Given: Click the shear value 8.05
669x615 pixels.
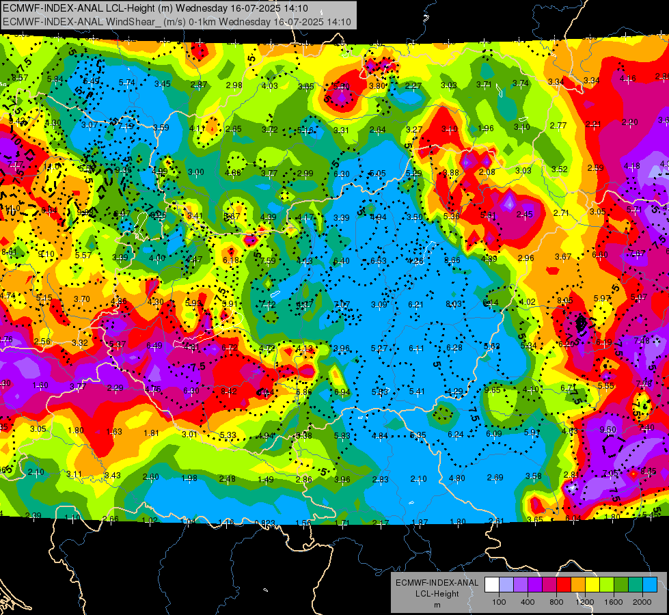Looking at the screenshot, I should (x=564, y=300).
